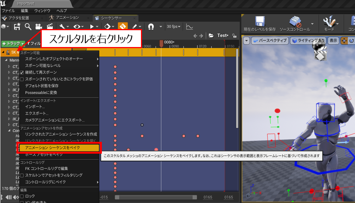Click the back arrow navigation icon
Viewport: 355px width, 203px height.
click(195, 36)
